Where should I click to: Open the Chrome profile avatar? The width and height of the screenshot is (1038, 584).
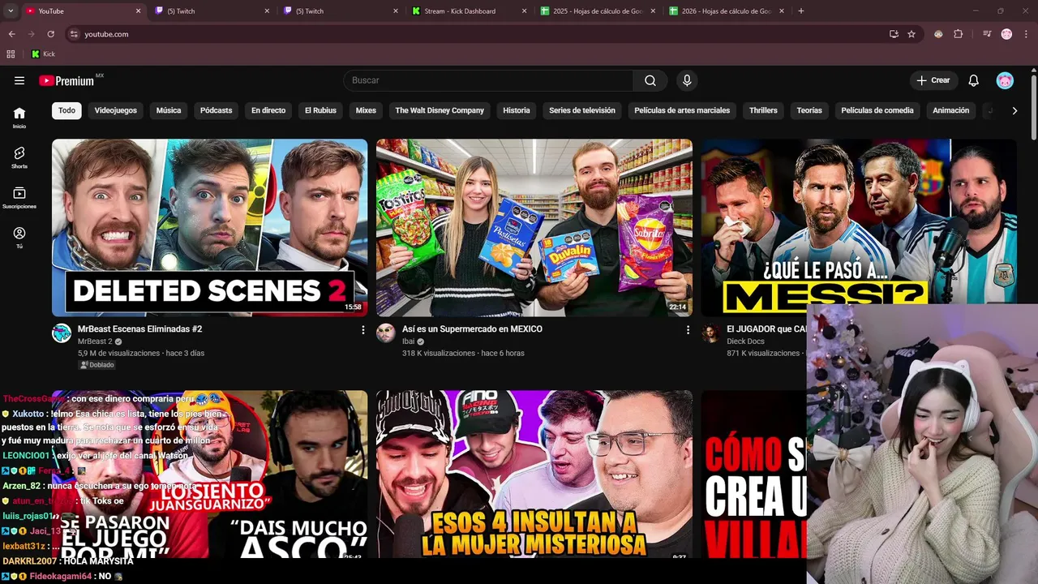[1006, 34]
